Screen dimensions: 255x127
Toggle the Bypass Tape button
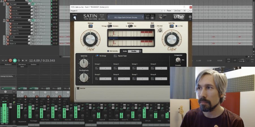tap(115, 56)
